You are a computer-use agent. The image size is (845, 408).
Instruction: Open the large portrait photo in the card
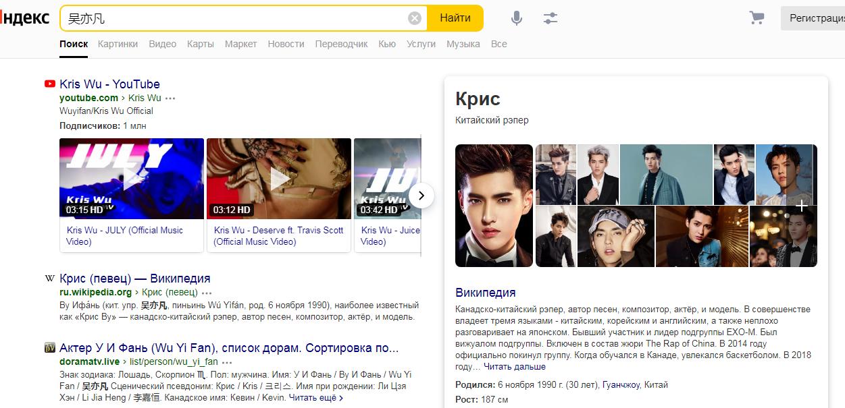tap(494, 206)
